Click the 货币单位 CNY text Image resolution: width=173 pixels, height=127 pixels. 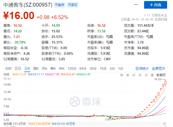click(107, 59)
